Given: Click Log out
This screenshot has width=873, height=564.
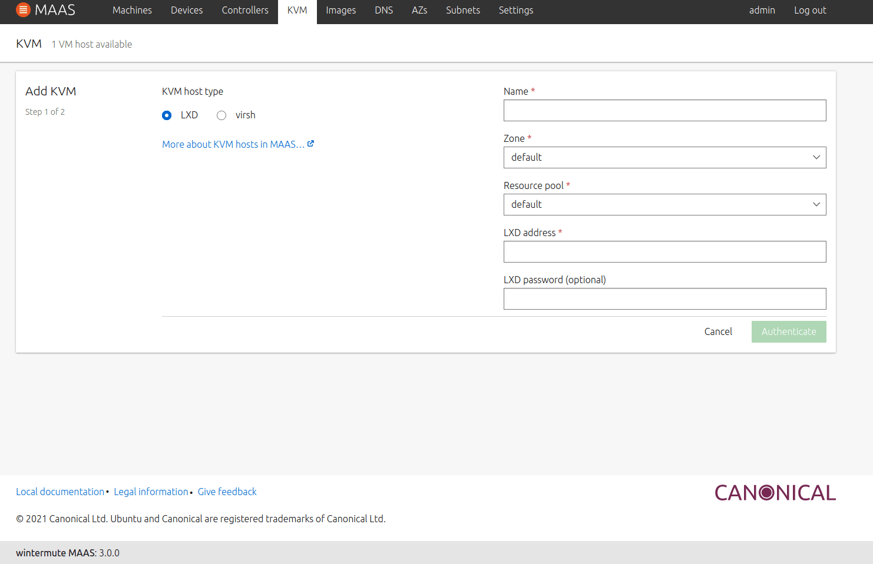Looking at the screenshot, I should (810, 11).
